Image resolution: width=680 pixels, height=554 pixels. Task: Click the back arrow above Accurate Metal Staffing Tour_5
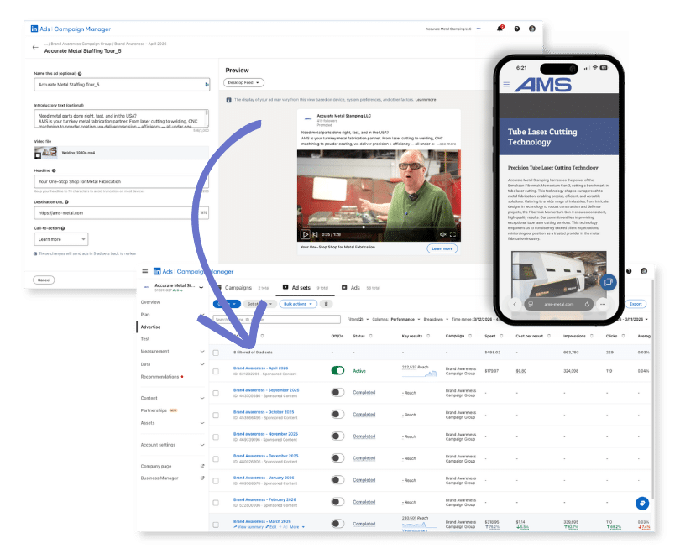tap(35, 47)
